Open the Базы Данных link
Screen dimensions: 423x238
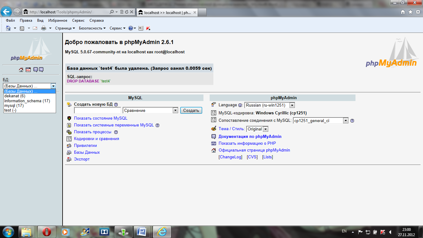87,152
